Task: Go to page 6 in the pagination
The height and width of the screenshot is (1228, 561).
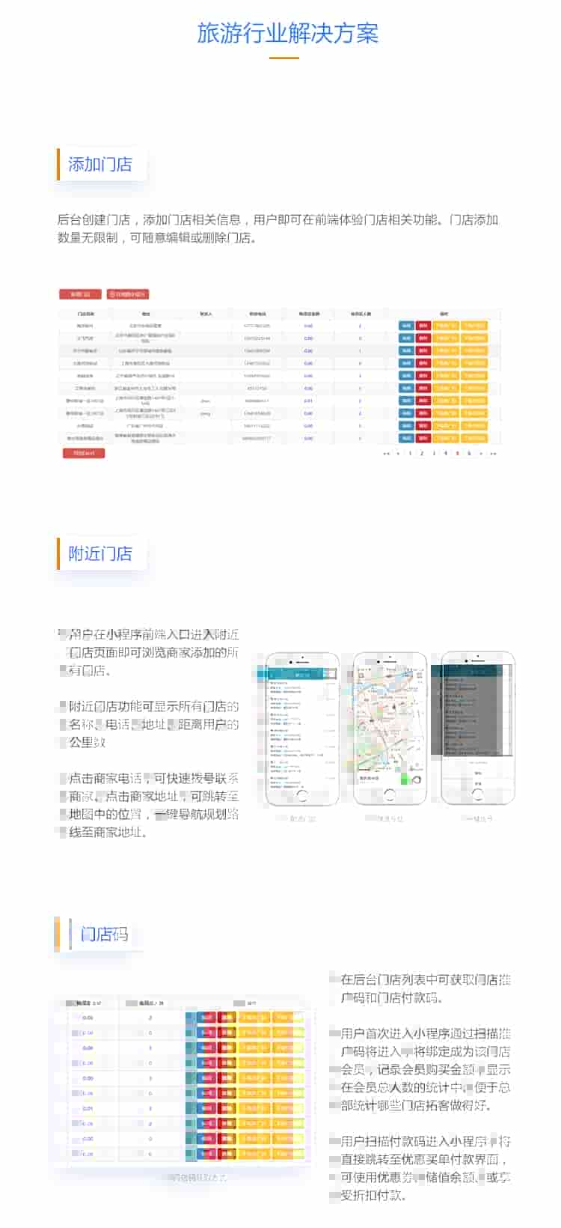Action: (469, 453)
